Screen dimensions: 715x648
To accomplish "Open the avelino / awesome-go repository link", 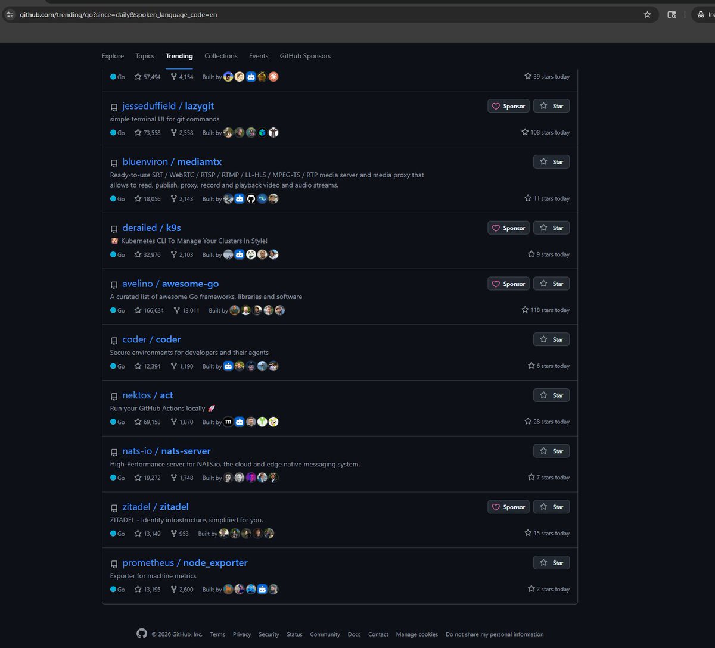I will [170, 284].
